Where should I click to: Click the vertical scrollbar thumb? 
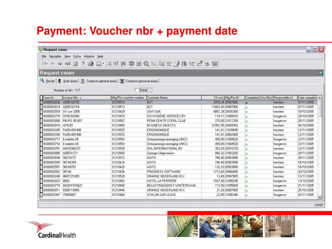click(320, 108)
